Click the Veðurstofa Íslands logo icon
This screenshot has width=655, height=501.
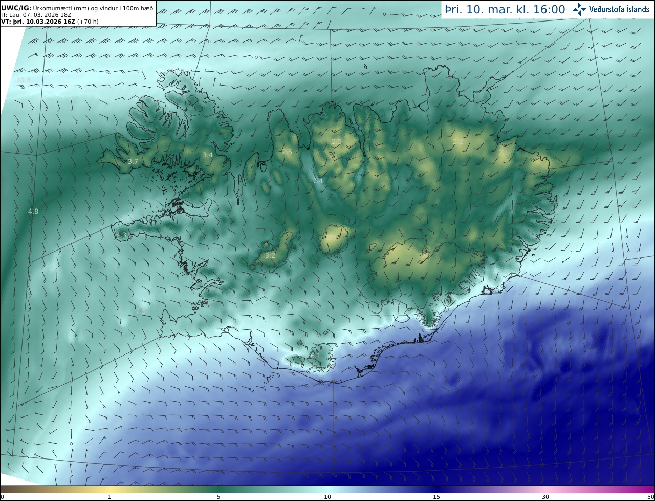pos(580,9)
